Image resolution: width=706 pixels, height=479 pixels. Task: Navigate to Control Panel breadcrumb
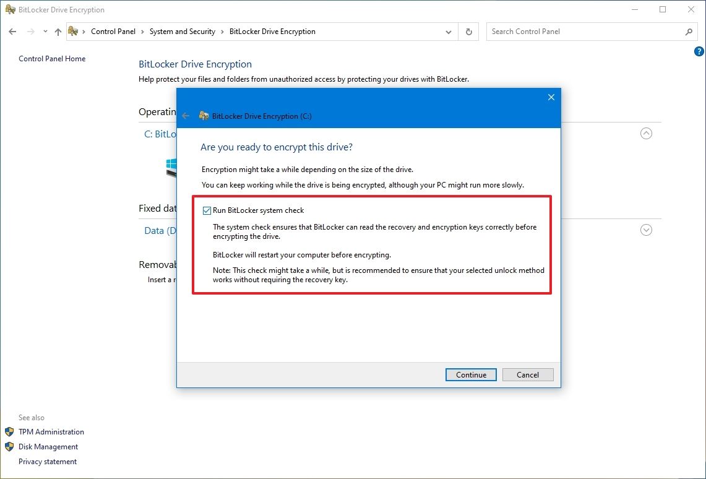tap(113, 31)
